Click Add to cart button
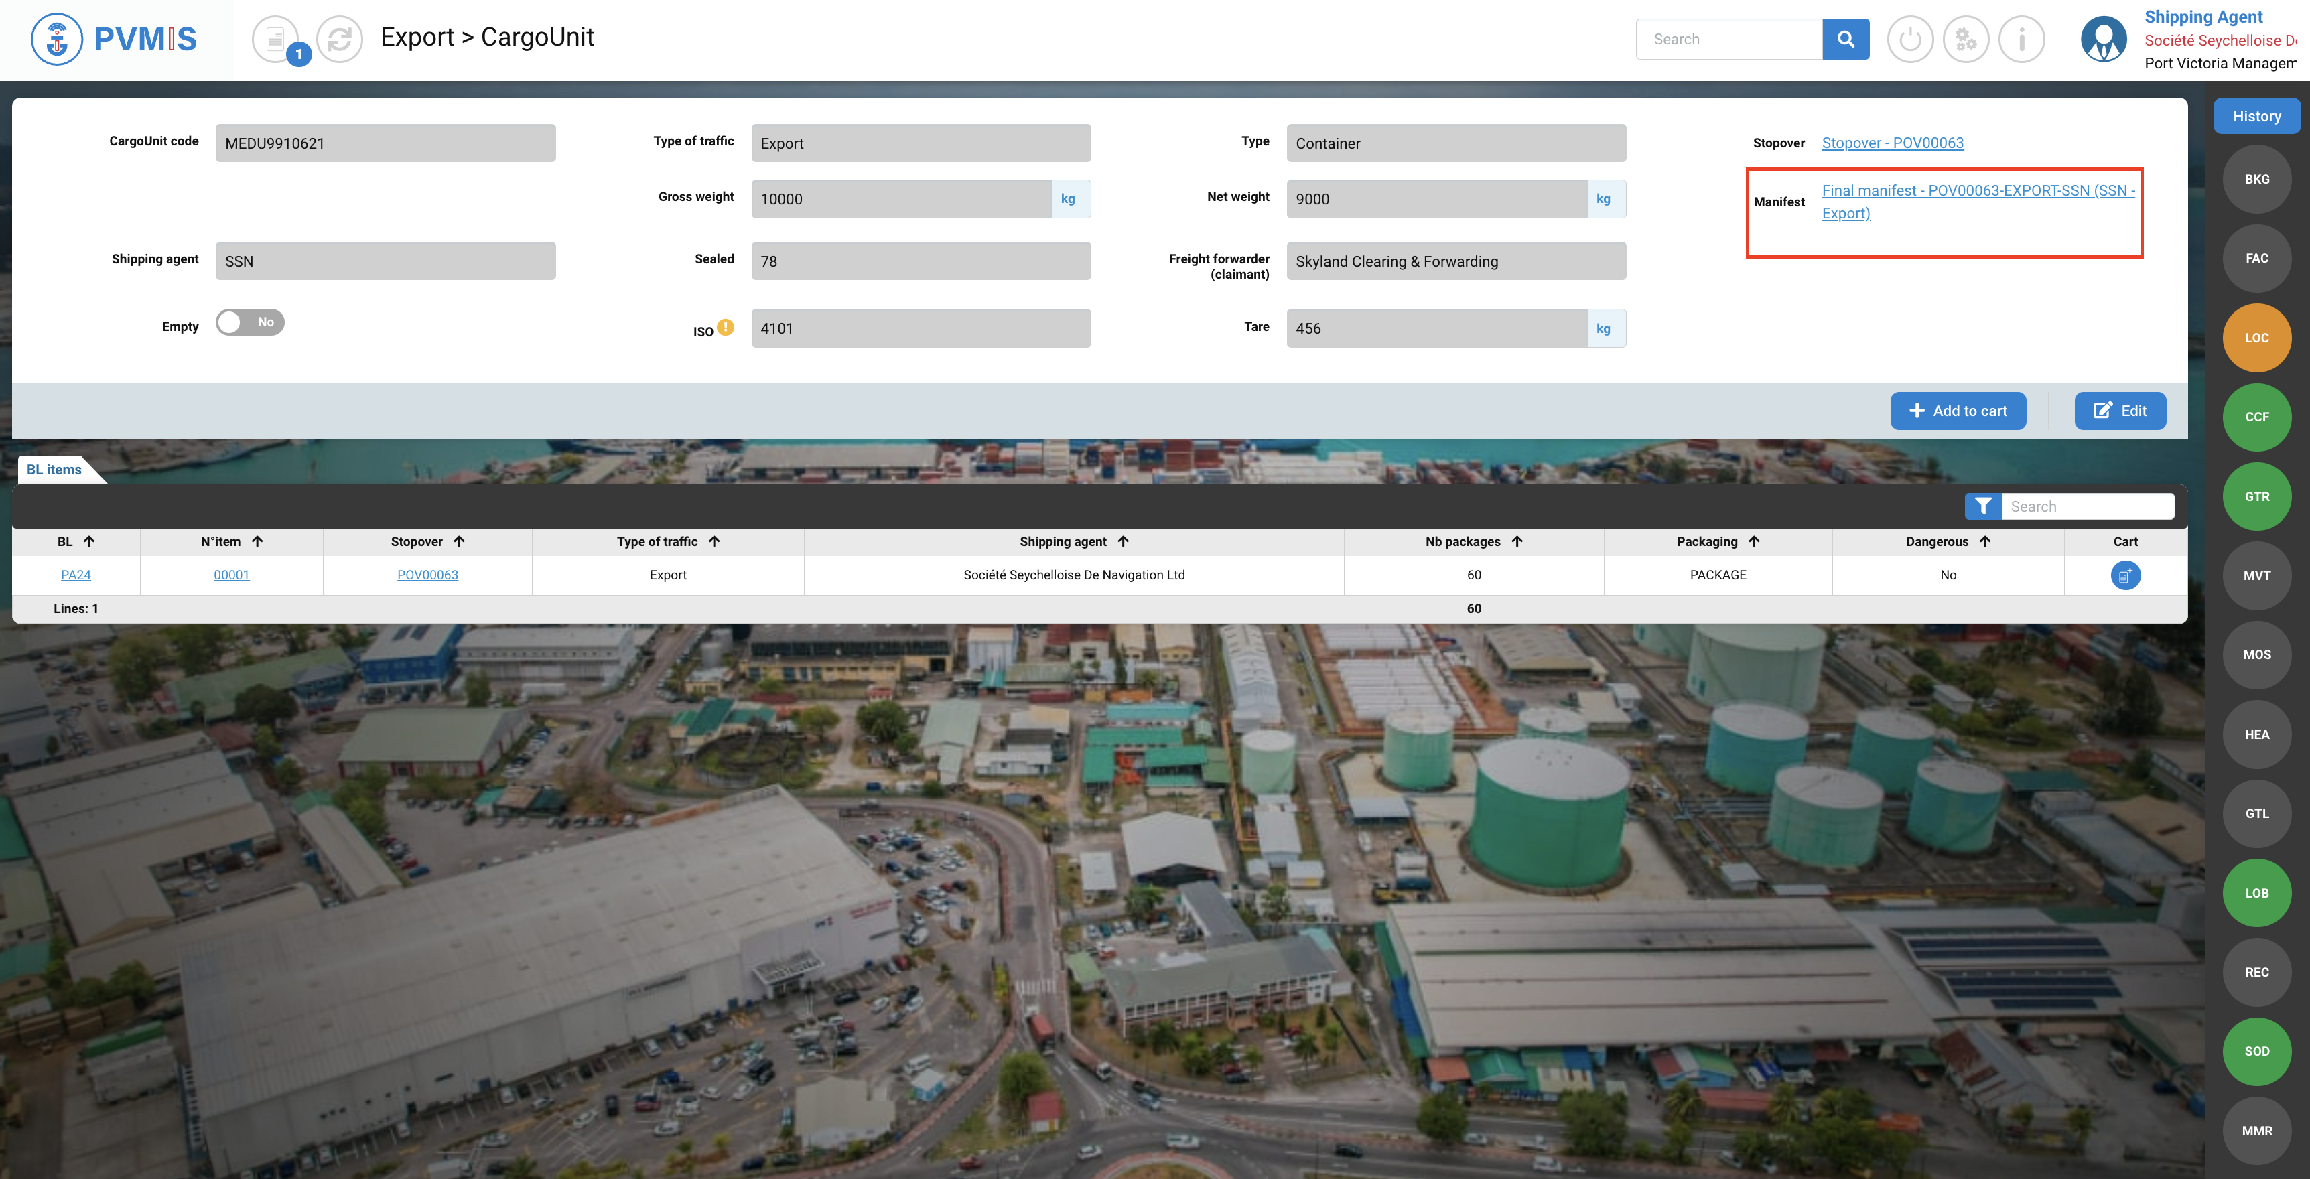The height and width of the screenshot is (1179, 2310). point(1958,411)
